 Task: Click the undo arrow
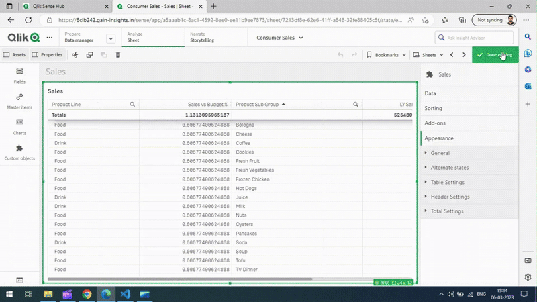(x=340, y=55)
